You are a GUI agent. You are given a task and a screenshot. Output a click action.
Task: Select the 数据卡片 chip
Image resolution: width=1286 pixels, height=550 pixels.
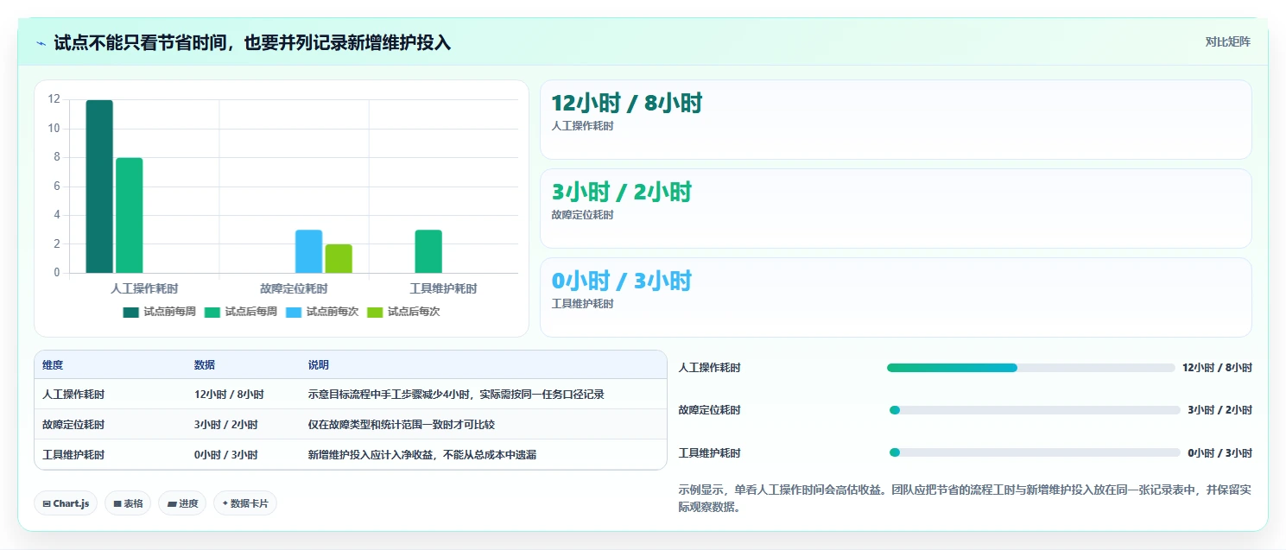tap(245, 503)
